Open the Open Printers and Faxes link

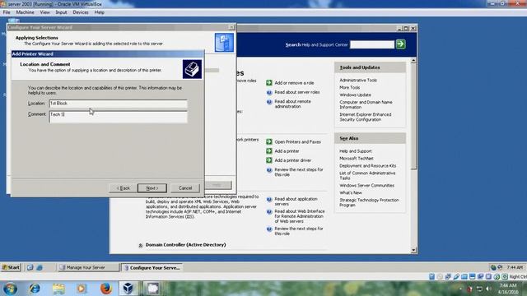pos(298,142)
